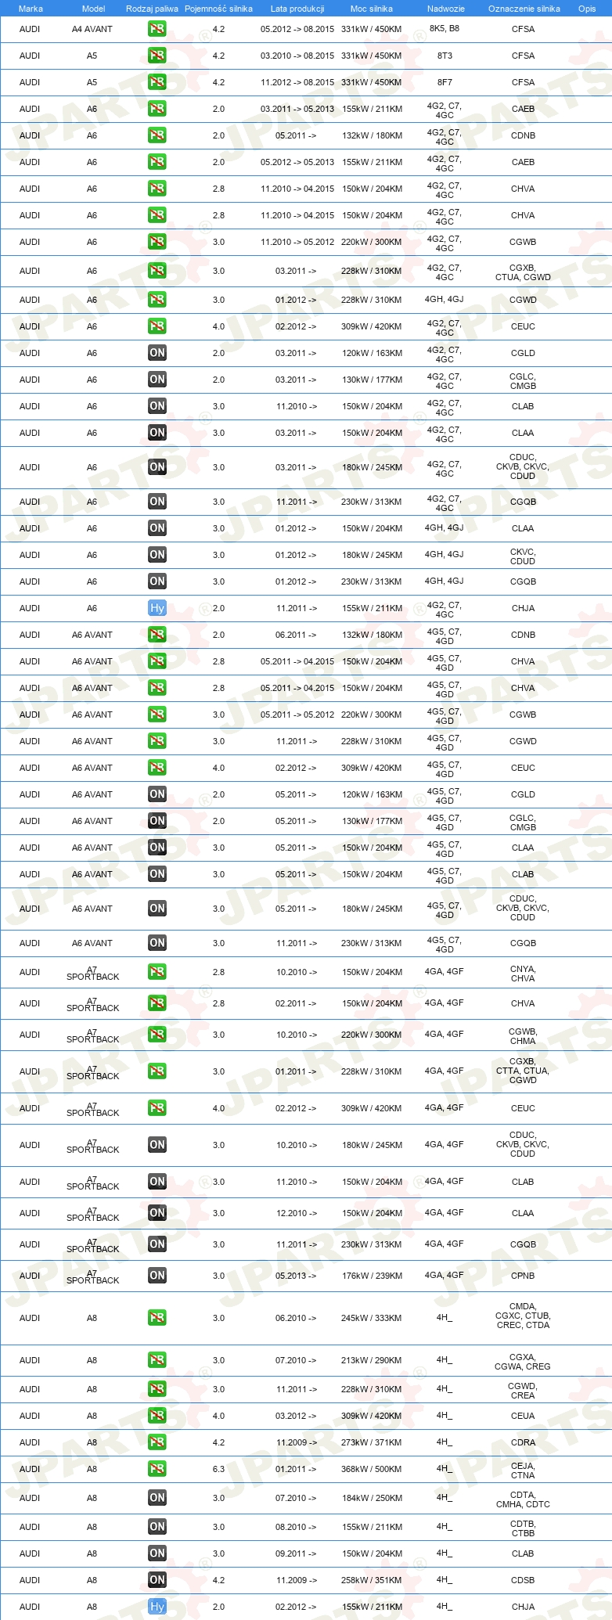Click the petrol icon in the A7 Sportback CGWB, CHMA row
The width and height of the screenshot is (612, 1620).
tap(157, 1035)
